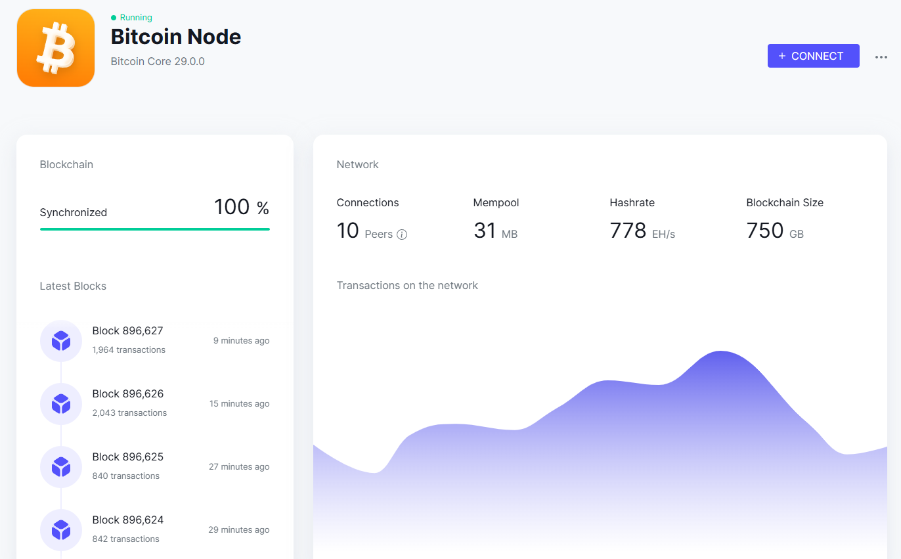Click the Block 896,627 title
Viewport: 901px width, 559px height.
(x=127, y=330)
